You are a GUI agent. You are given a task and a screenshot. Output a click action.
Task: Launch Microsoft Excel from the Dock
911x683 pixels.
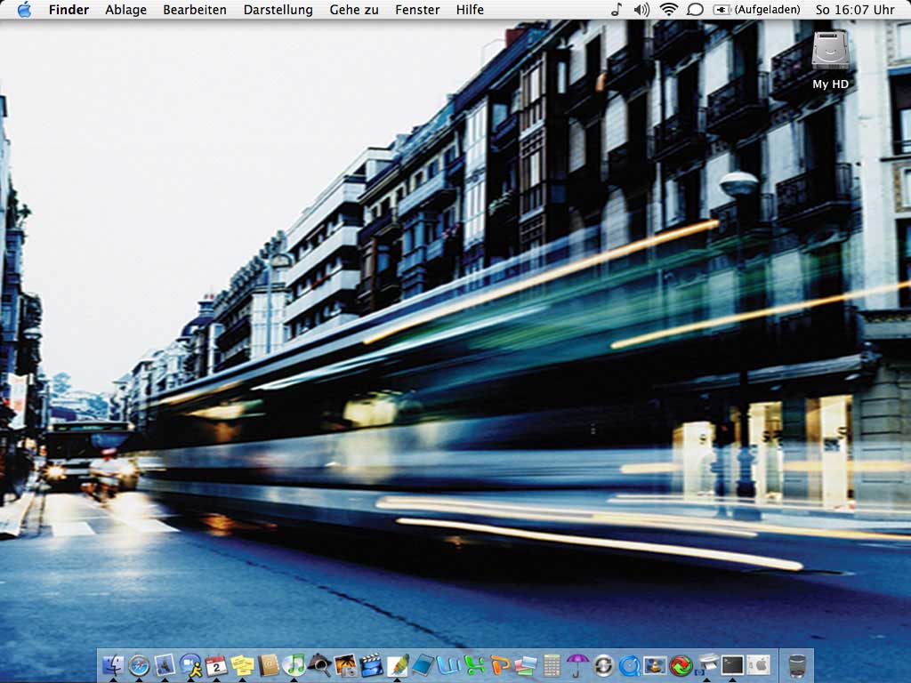coord(475,665)
